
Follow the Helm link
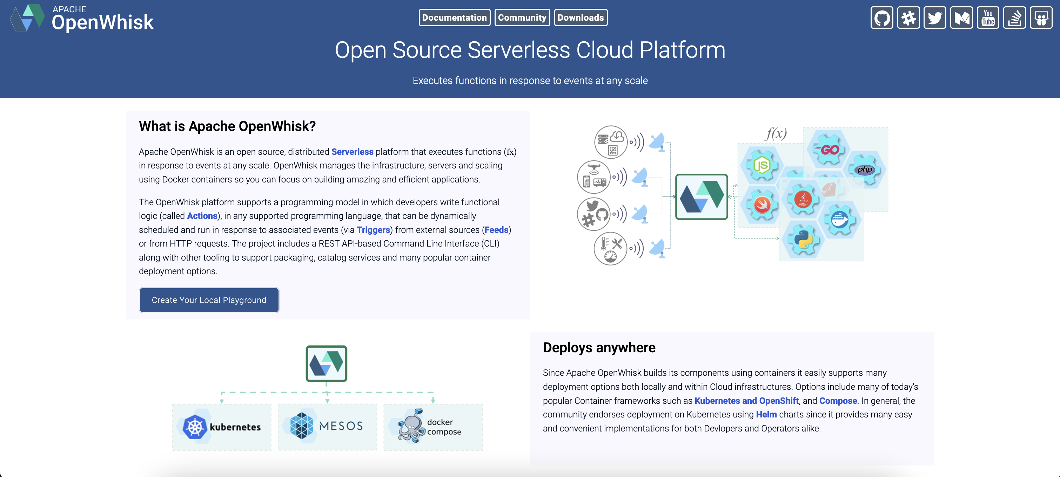pos(766,414)
